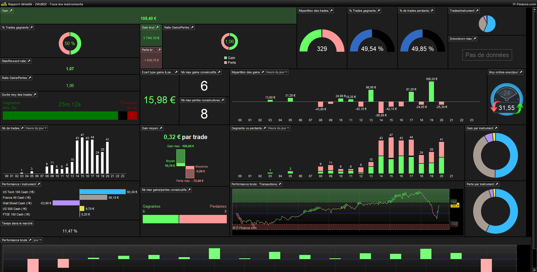Open wrench settings for Trades/instrument widget
Screen dimensions: 537x272
(477, 11)
